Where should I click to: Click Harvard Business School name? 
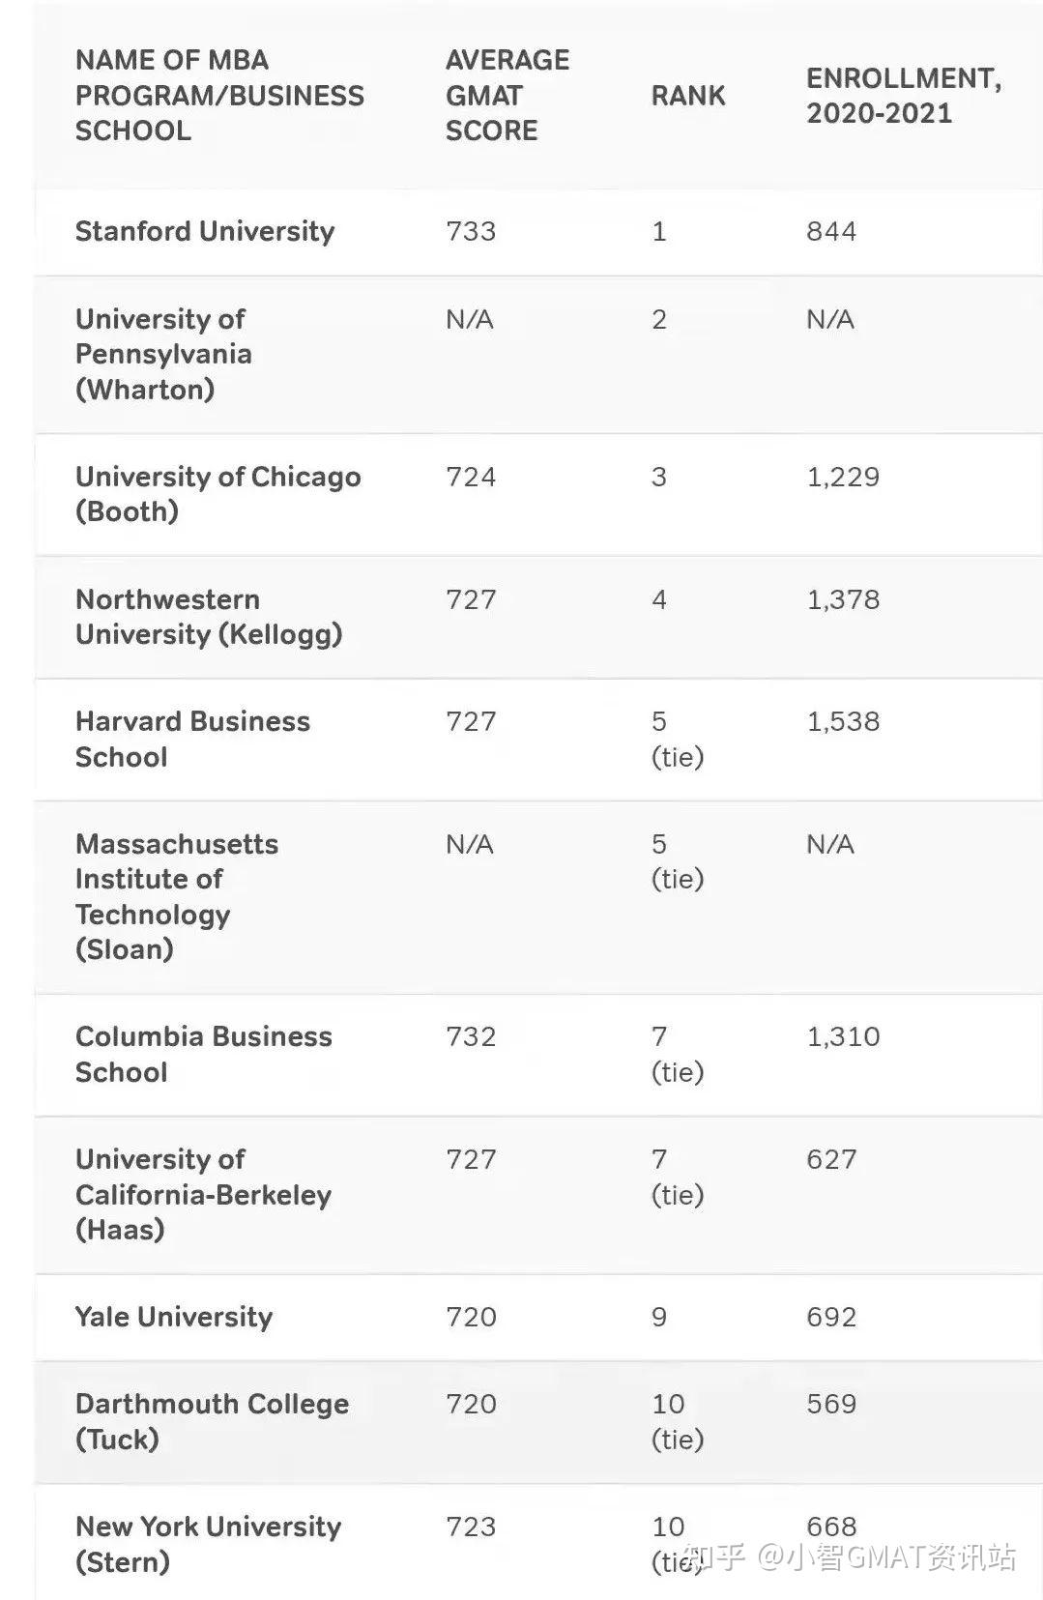click(192, 739)
